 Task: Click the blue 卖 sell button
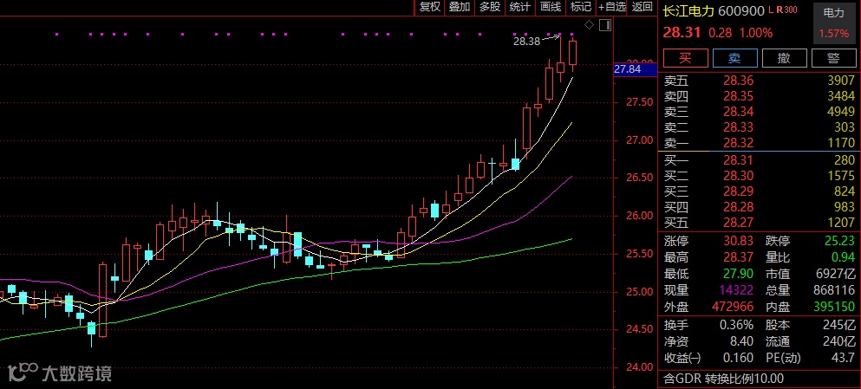734,58
